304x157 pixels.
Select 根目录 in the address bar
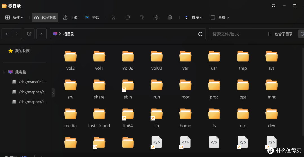[69, 34]
